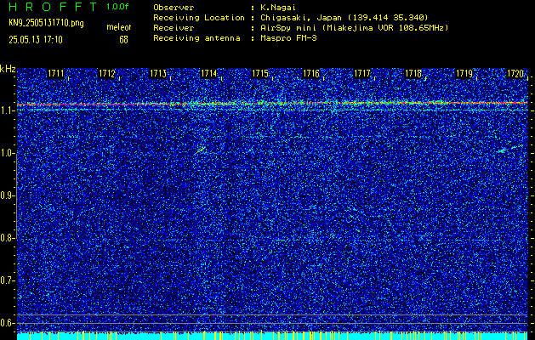Click the meteor echo streak below 1714
Screen dimensions: 535x340
[x=200, y=150]
